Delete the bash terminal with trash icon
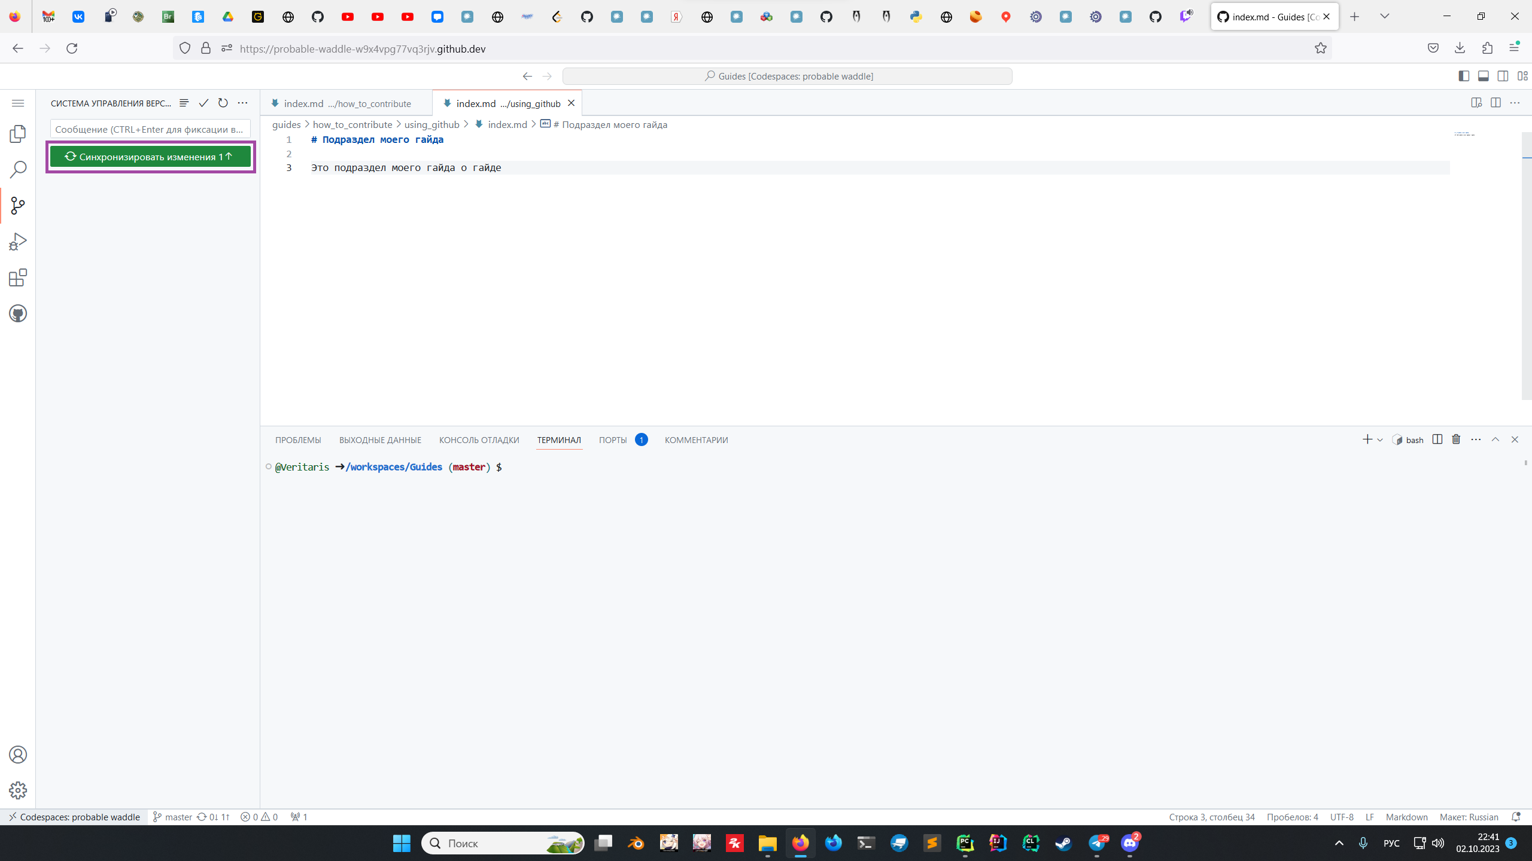The width and height of the screenshot is (1532, 861). [x=1456, y=439]
